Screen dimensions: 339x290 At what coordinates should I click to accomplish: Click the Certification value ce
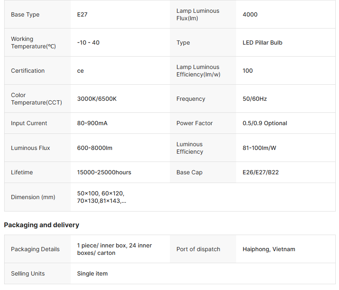81,71
